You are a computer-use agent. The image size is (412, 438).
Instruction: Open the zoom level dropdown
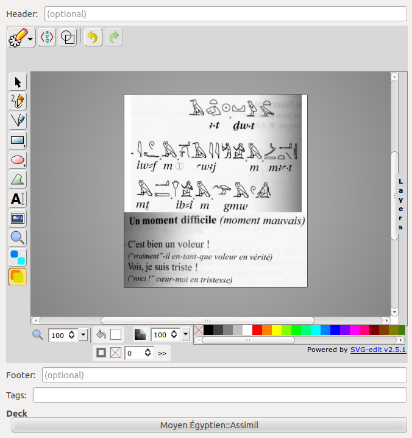[x=83, y=335]
